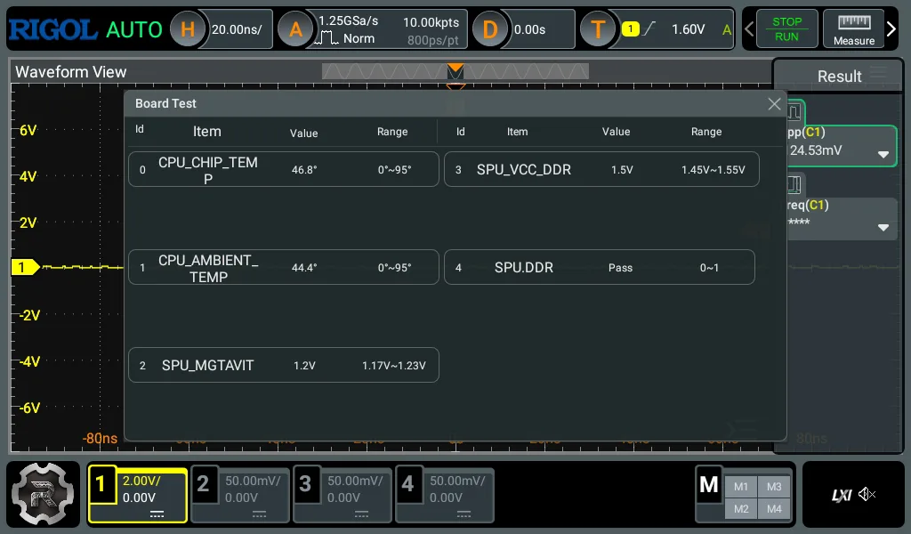The image size is (911, 534).
Task: Tap the Horizontal timebase H icon
Action: click(188, 29)
